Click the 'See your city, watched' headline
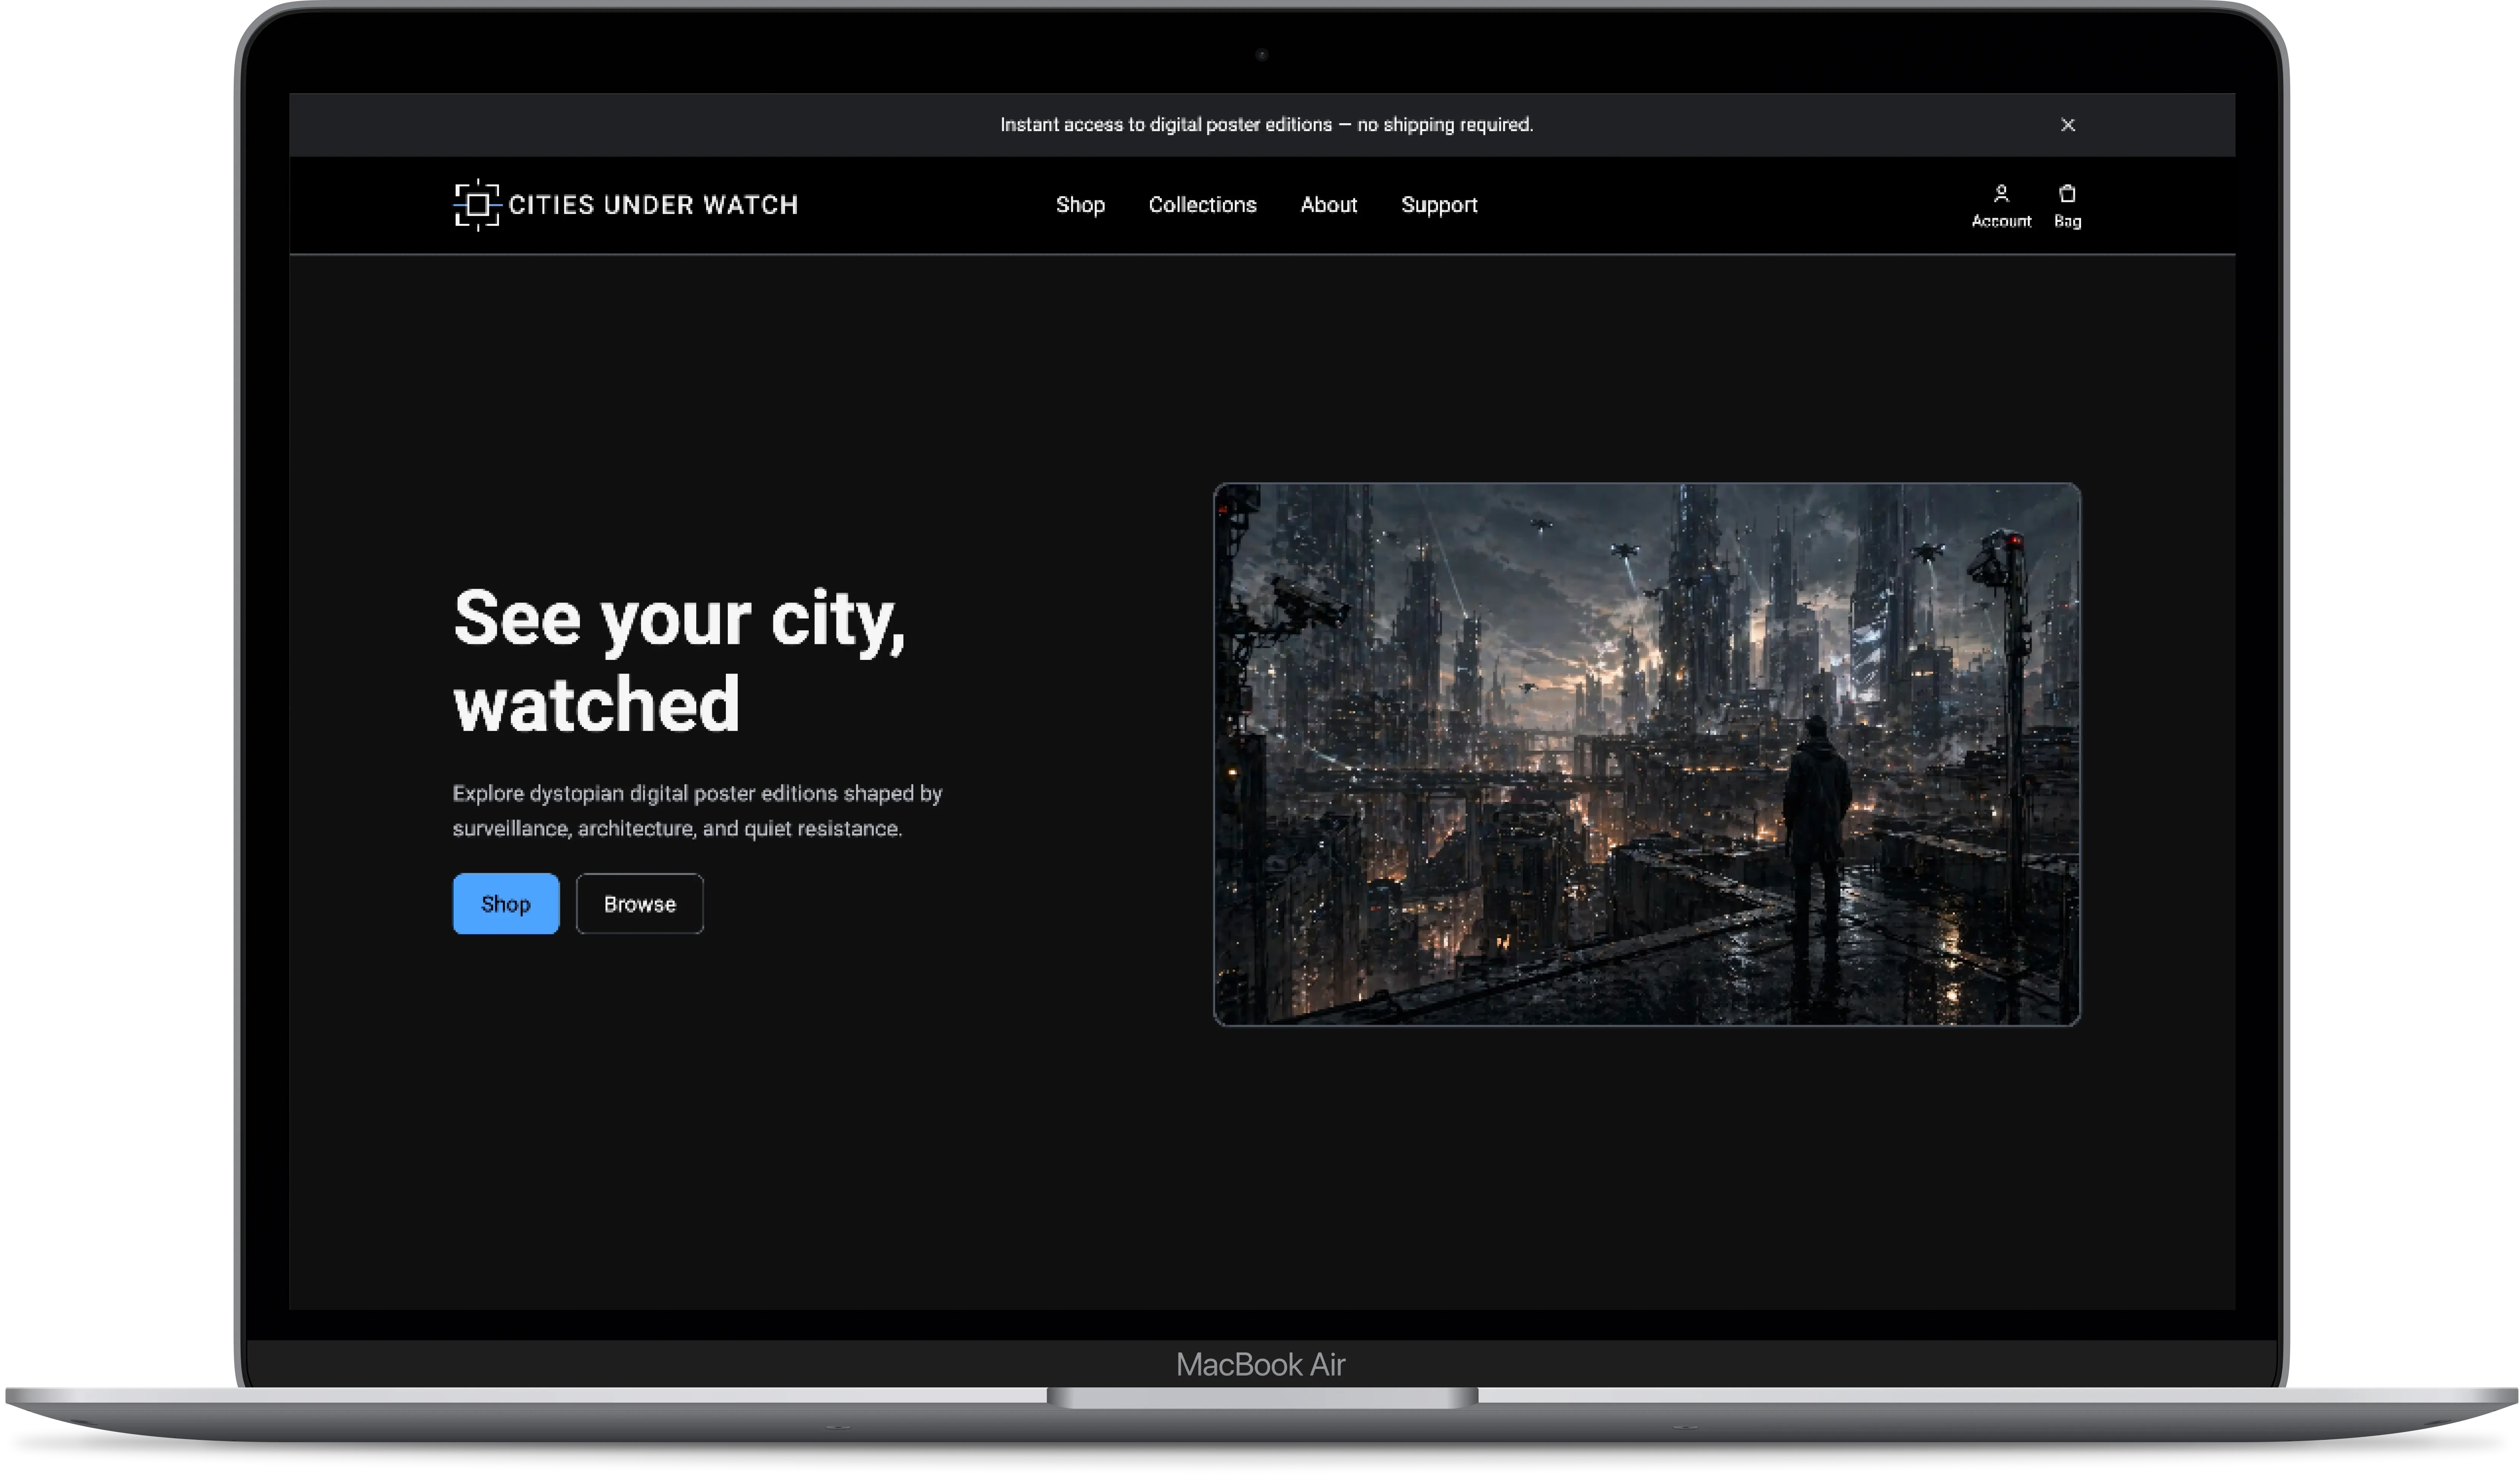Viewport: 2520px width, 1476px height. [680, 661]
